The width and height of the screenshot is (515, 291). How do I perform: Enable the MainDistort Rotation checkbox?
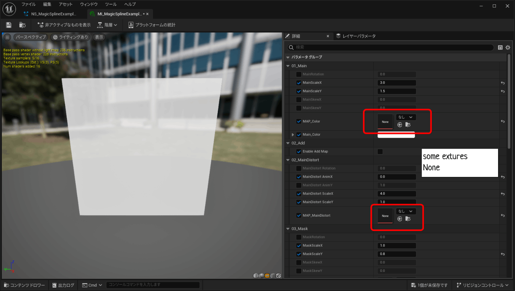click(299, 168)
